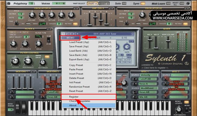Switch to display page 2 tab
Viewport: 197px width, 116px height.
click(x=67, y=34)
